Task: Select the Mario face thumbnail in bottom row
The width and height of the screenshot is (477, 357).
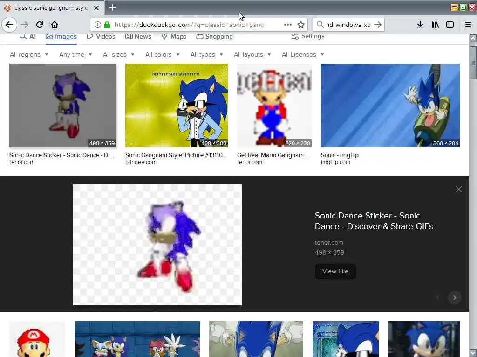Action: [37, 339]
